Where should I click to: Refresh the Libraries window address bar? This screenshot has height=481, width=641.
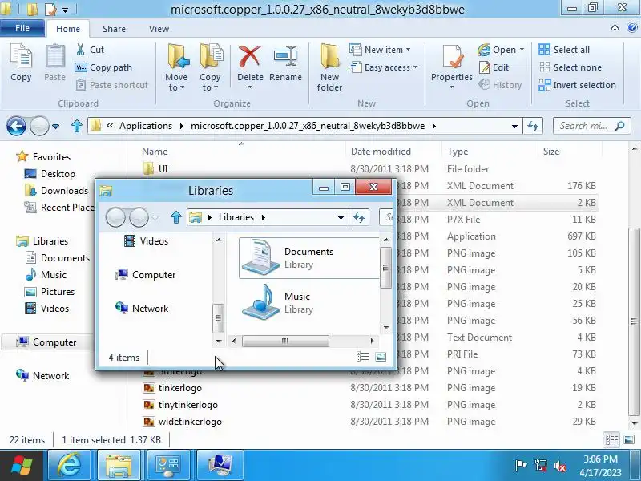pos(359,217)
